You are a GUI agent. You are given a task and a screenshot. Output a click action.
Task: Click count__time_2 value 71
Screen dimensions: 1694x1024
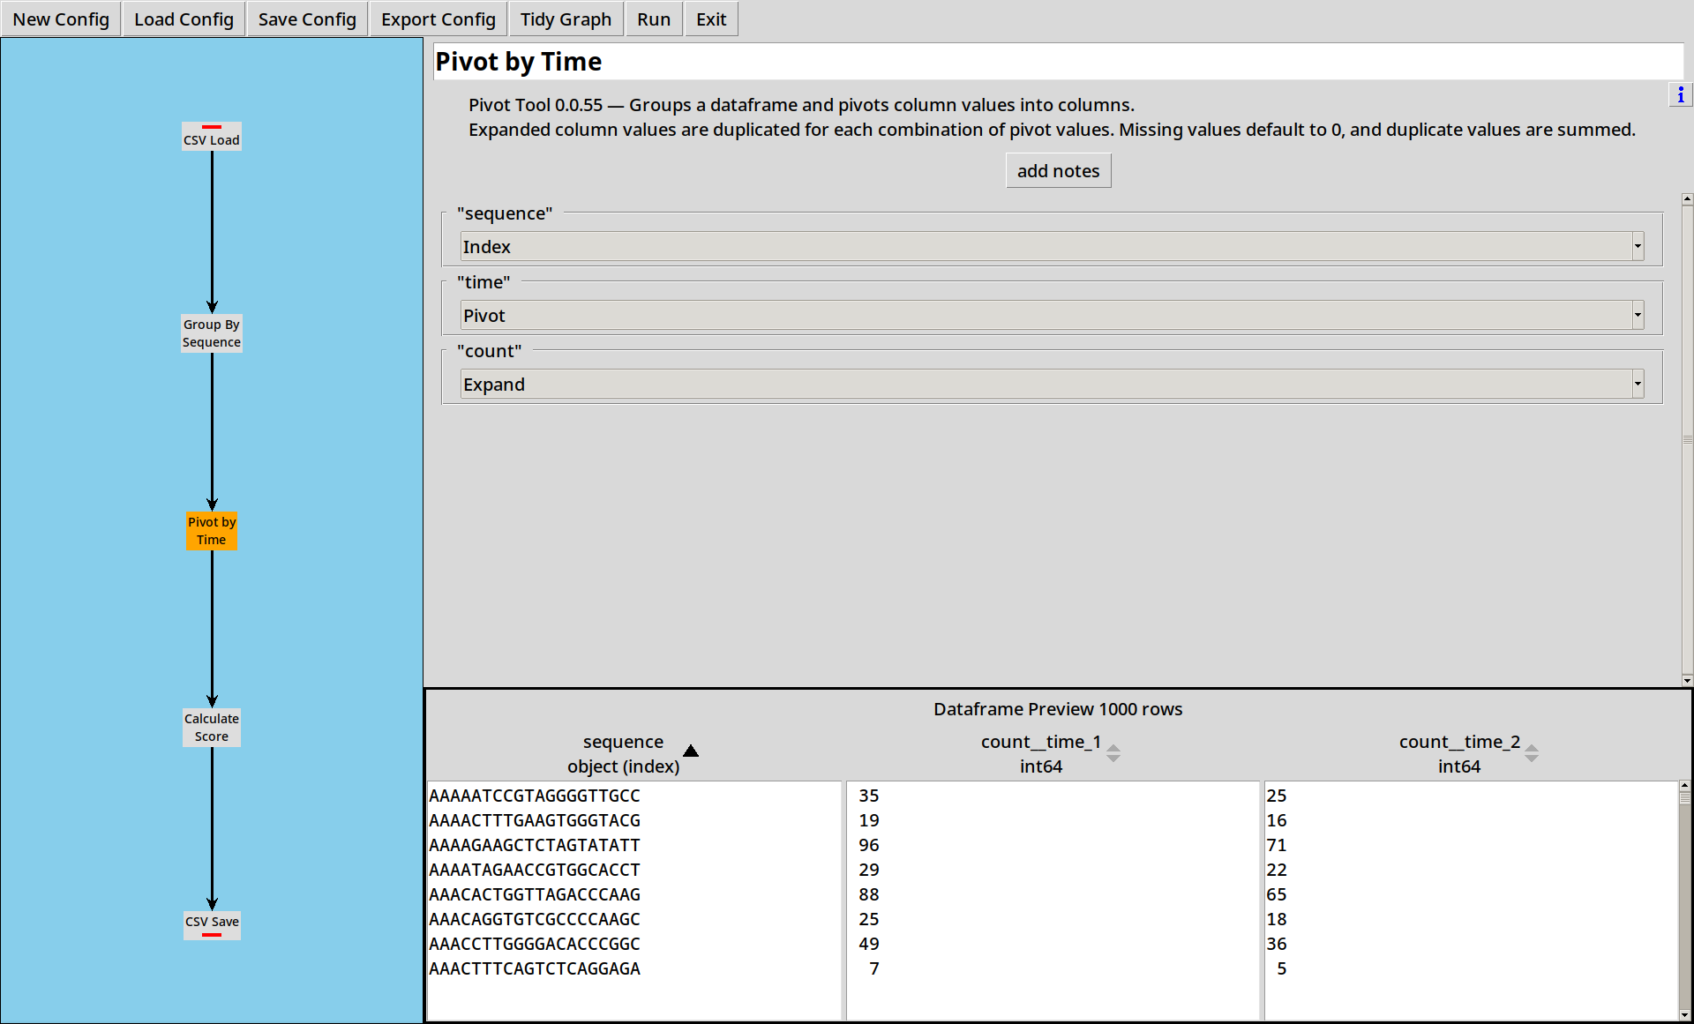coord(1277,845)
